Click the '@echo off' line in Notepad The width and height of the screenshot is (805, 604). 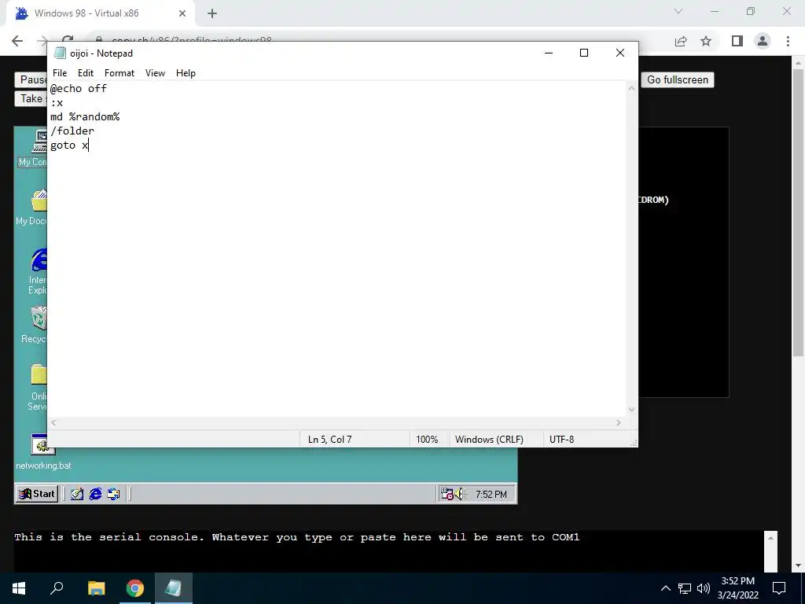[79, 88]
